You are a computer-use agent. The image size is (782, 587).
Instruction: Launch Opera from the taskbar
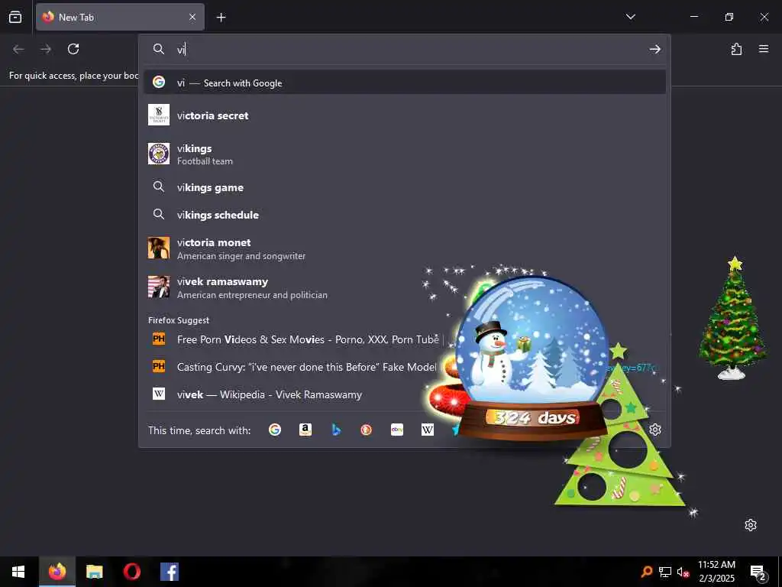[131, 572]
